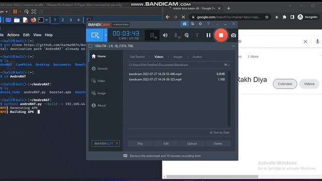Open the terminal View menu
The height and width of the screenshot is (181, 322).
(37, 35)
